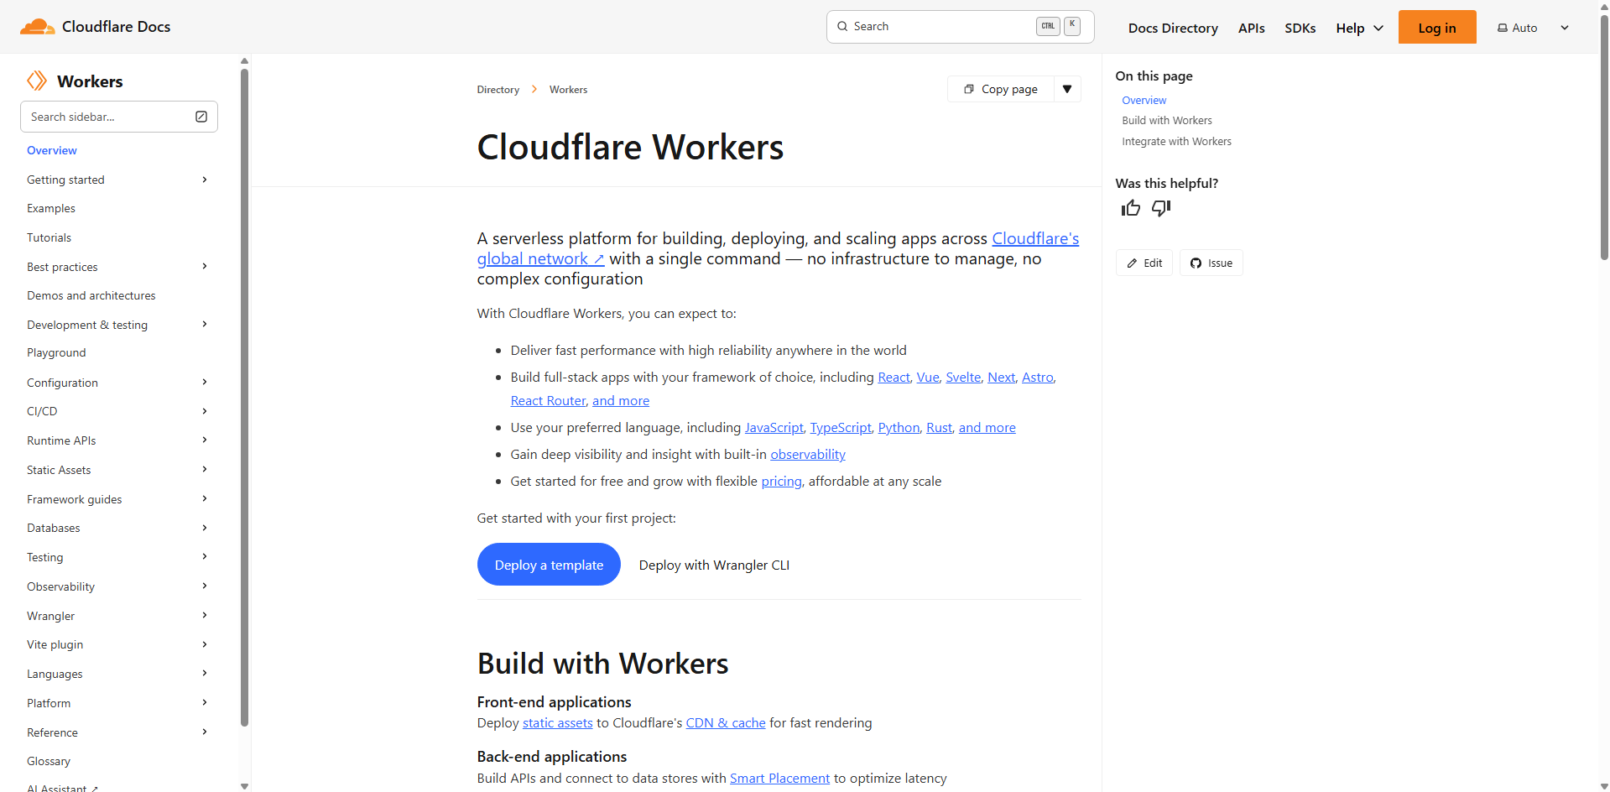Click the Cloudflare cloud logo
This screenshot has height=792, width=1610.
click(x=37, y=27)
